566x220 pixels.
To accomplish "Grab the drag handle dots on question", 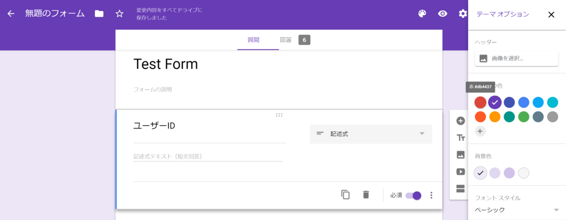I will (x=279, y=115).
